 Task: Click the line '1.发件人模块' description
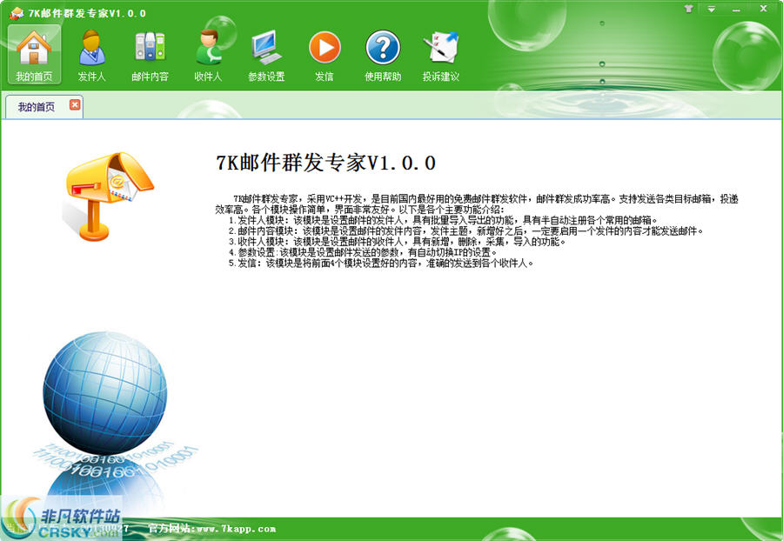[443, 220]
